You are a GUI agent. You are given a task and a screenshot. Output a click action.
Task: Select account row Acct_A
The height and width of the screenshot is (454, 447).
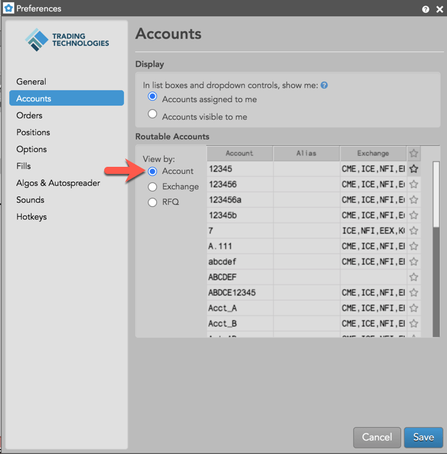pos(313,308)
